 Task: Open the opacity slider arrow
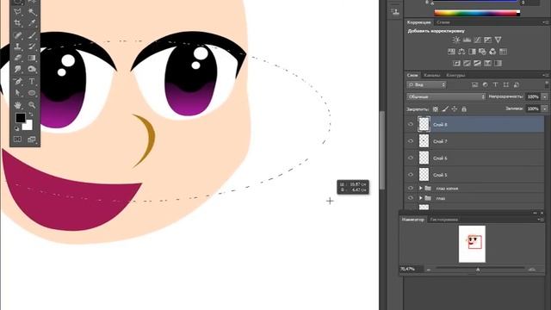pyautogui.click(x=545, y=96)
